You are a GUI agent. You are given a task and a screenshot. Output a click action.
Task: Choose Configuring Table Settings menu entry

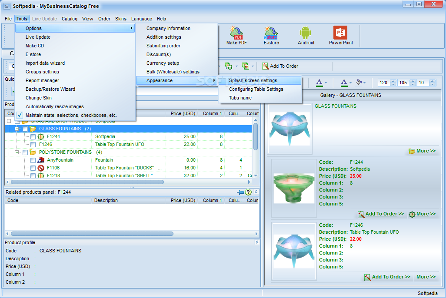[x=260, y=89]
